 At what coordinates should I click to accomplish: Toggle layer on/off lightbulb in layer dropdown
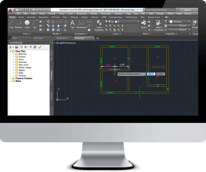click(x=106, y=22)
